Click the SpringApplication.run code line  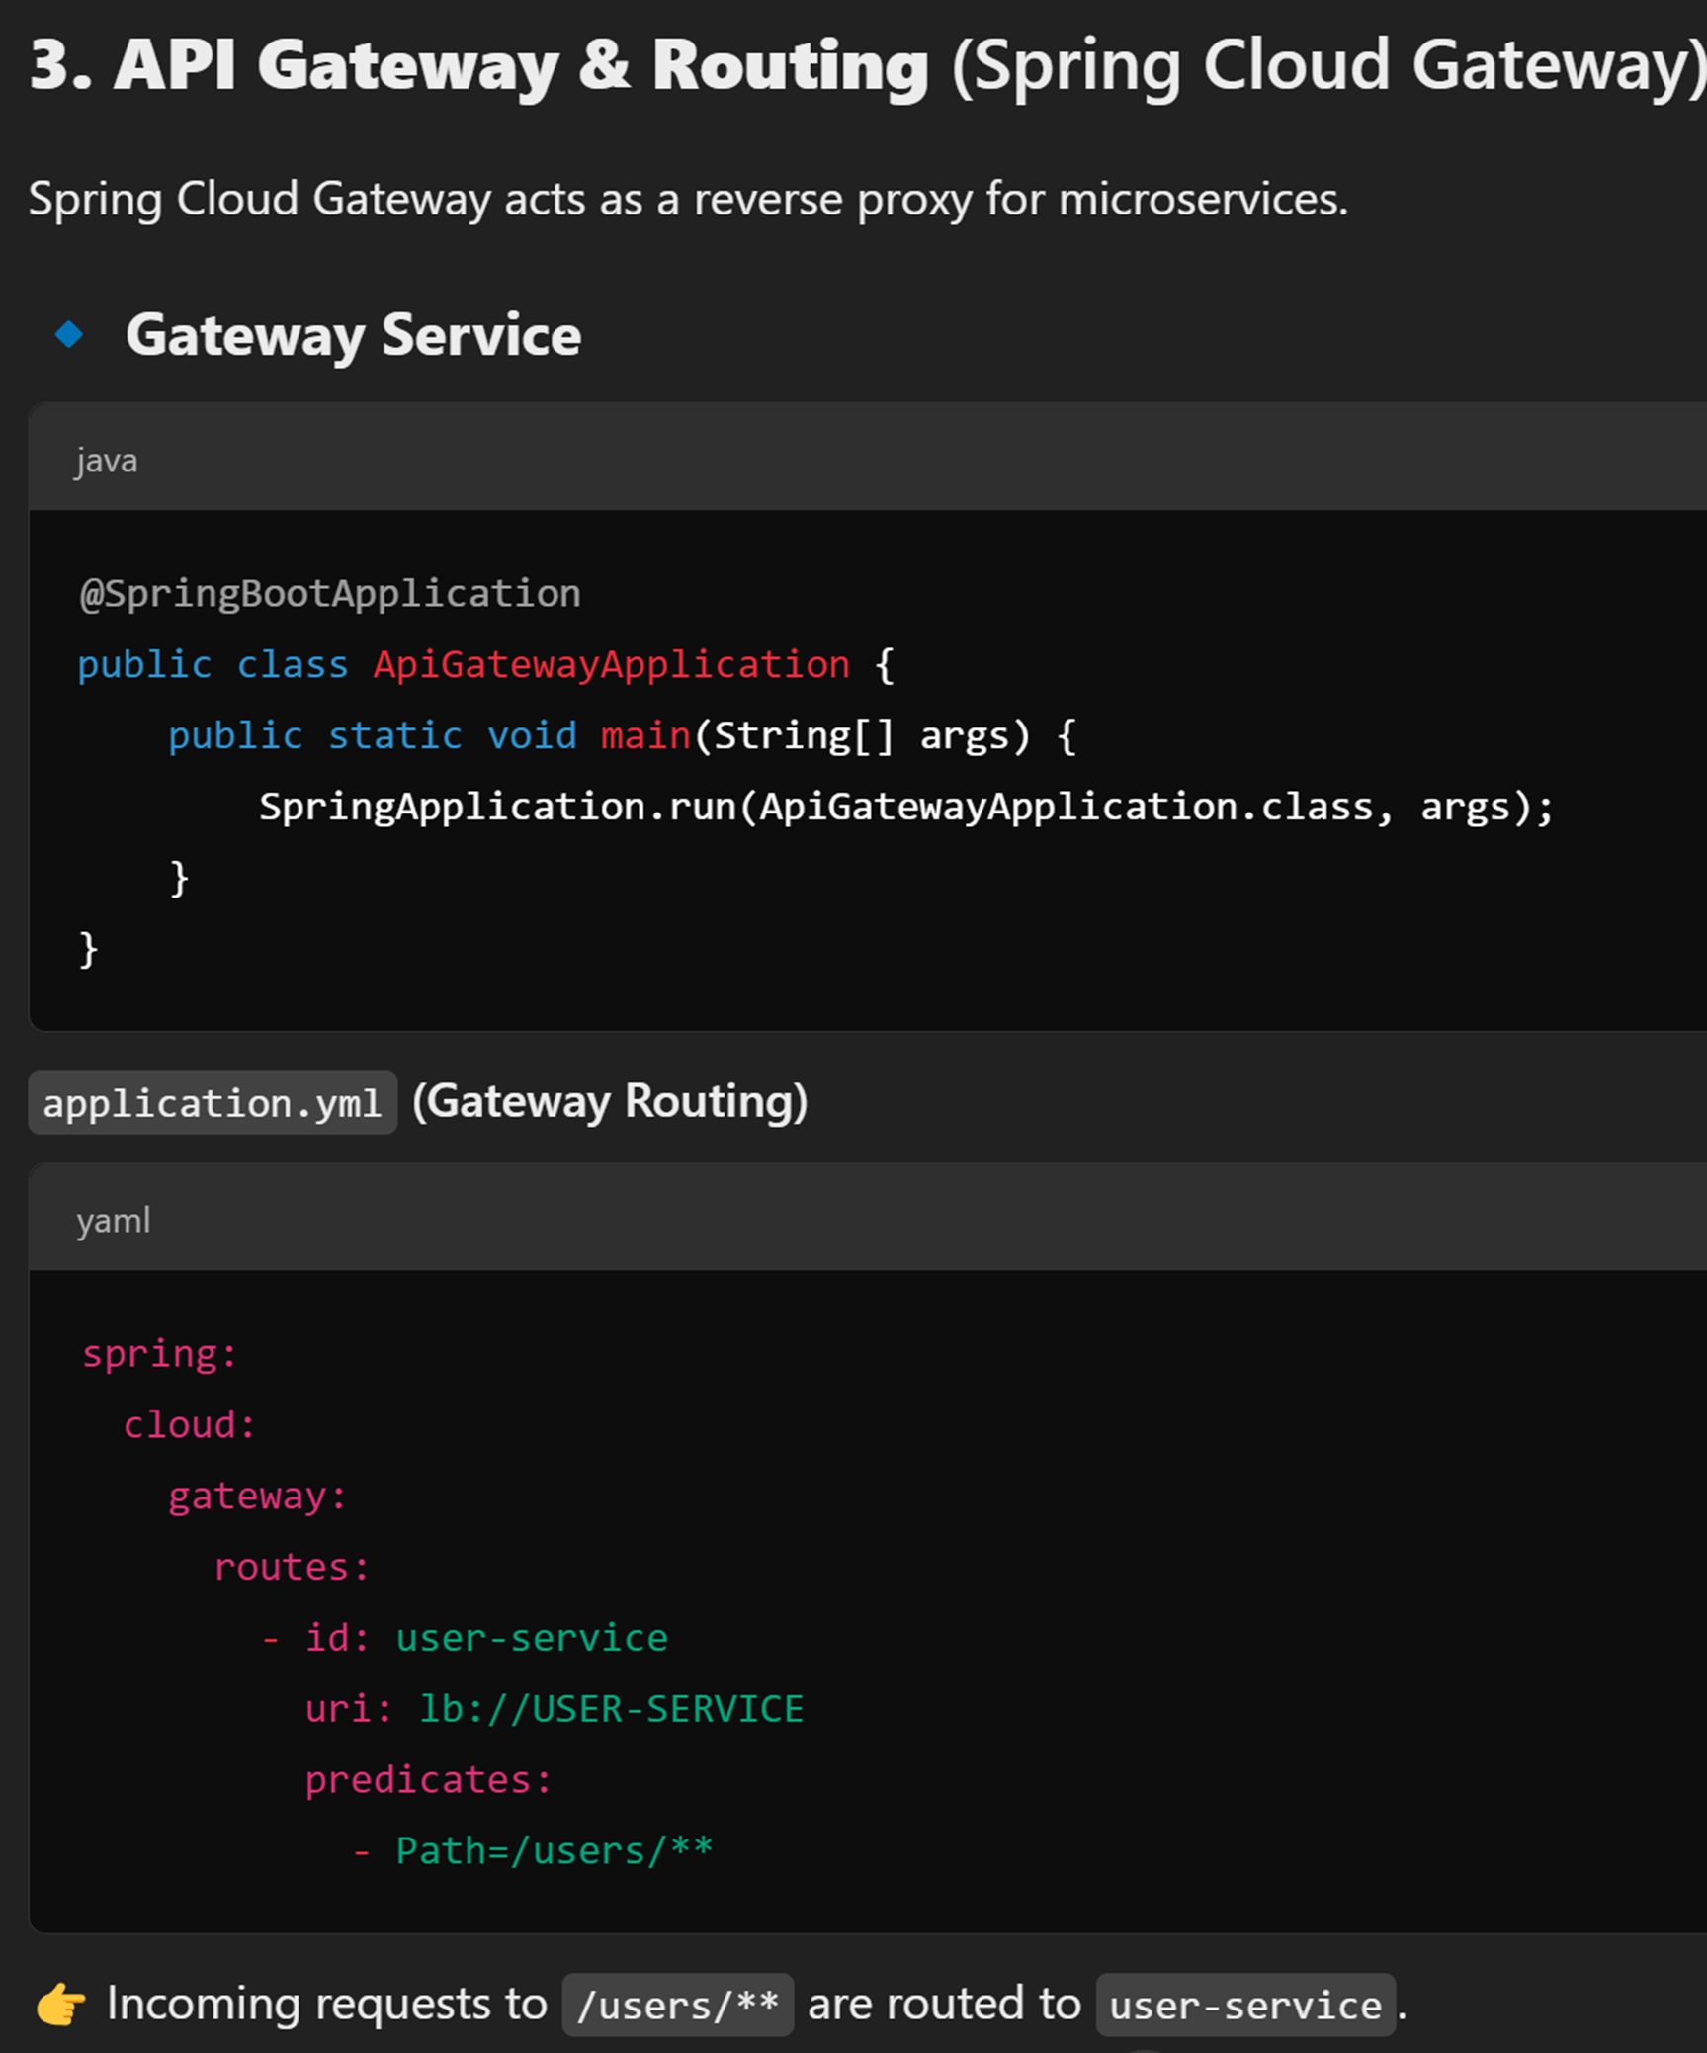[906, 807]
